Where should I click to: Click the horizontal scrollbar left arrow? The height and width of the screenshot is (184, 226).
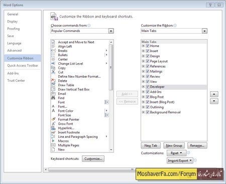[46, 169]
